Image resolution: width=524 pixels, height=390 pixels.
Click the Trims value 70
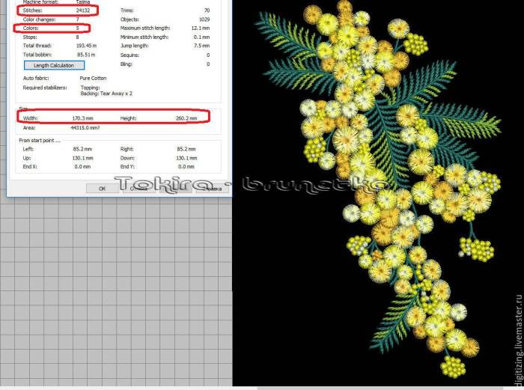click(x=206, y=11)
